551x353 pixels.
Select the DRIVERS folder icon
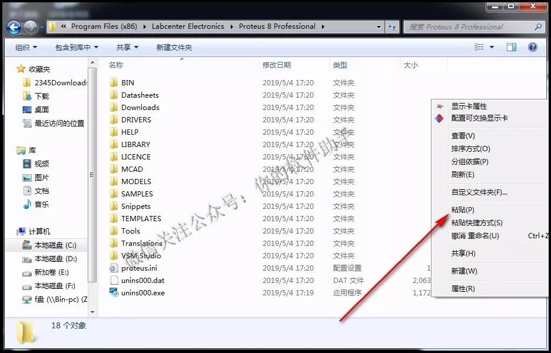[x=114, y=119]
